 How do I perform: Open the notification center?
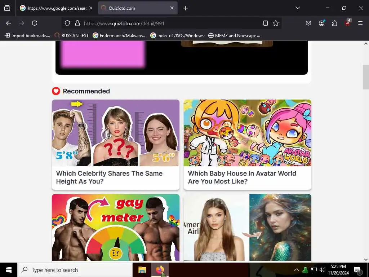358,270
